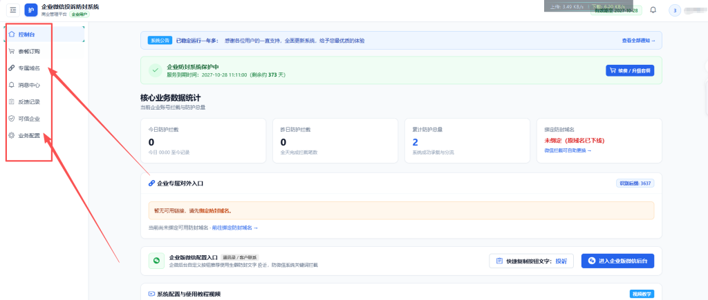Screen dimensions: 708x300
Task: Follow 查看全部通知 link
Action: click(638, 41)
